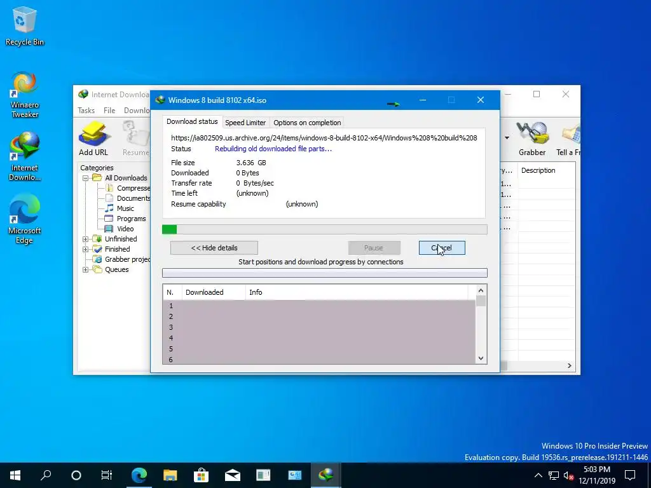Open the taskbar blue window app icon
Viewport: 651px width, 488px height.
(295, 475)
